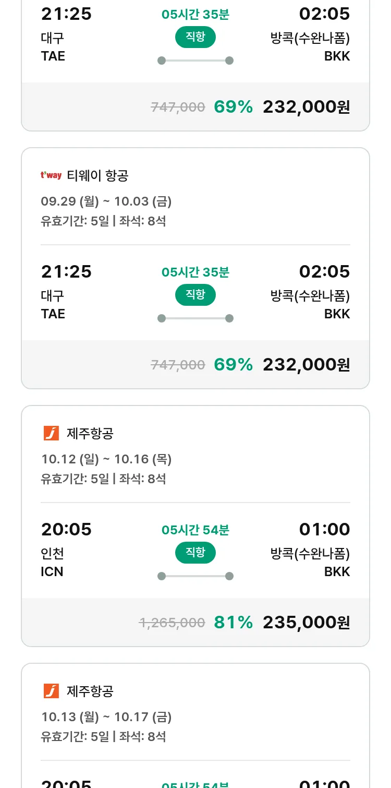The height and width of the screenshot is (788, 391).
Task: Tap the 69% discount on the 09.29 flight
Action: [233, 364]
